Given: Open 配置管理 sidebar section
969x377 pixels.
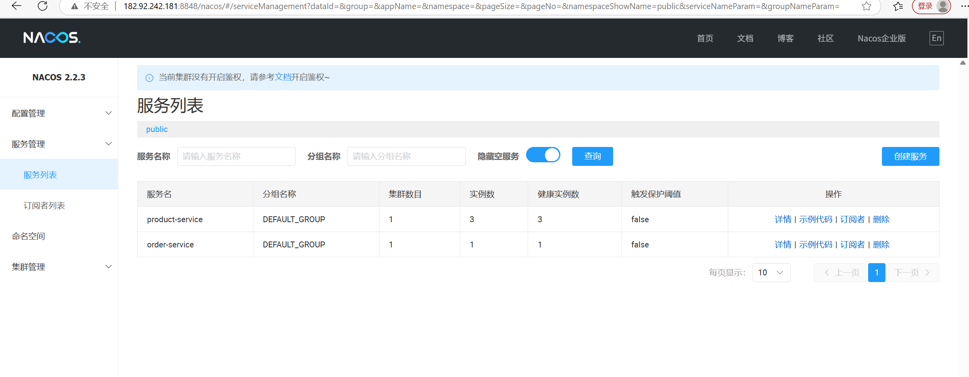Looking at the screenshot, I should (x=59, y=113).
